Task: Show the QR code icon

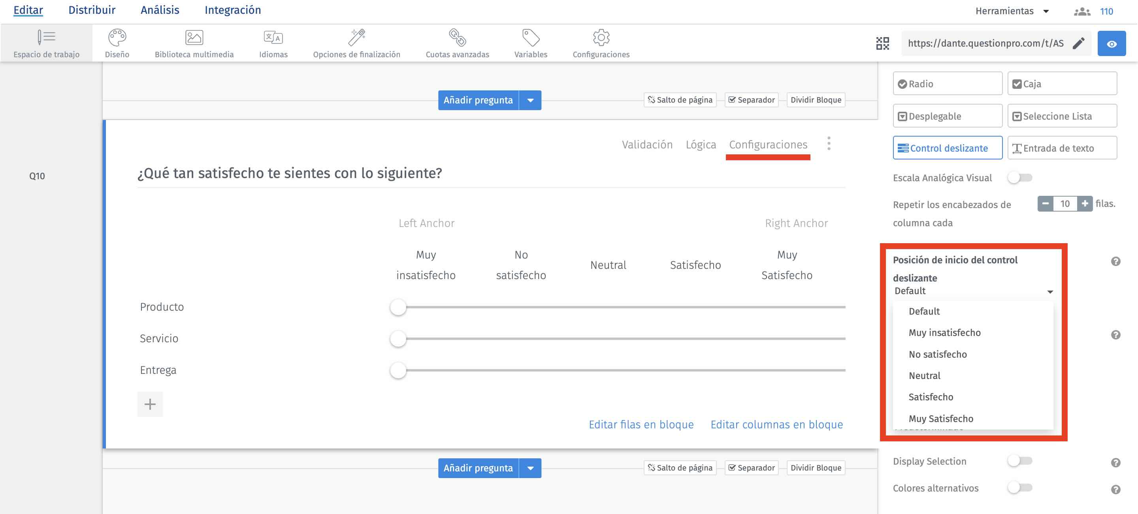Action: point(882,43)
